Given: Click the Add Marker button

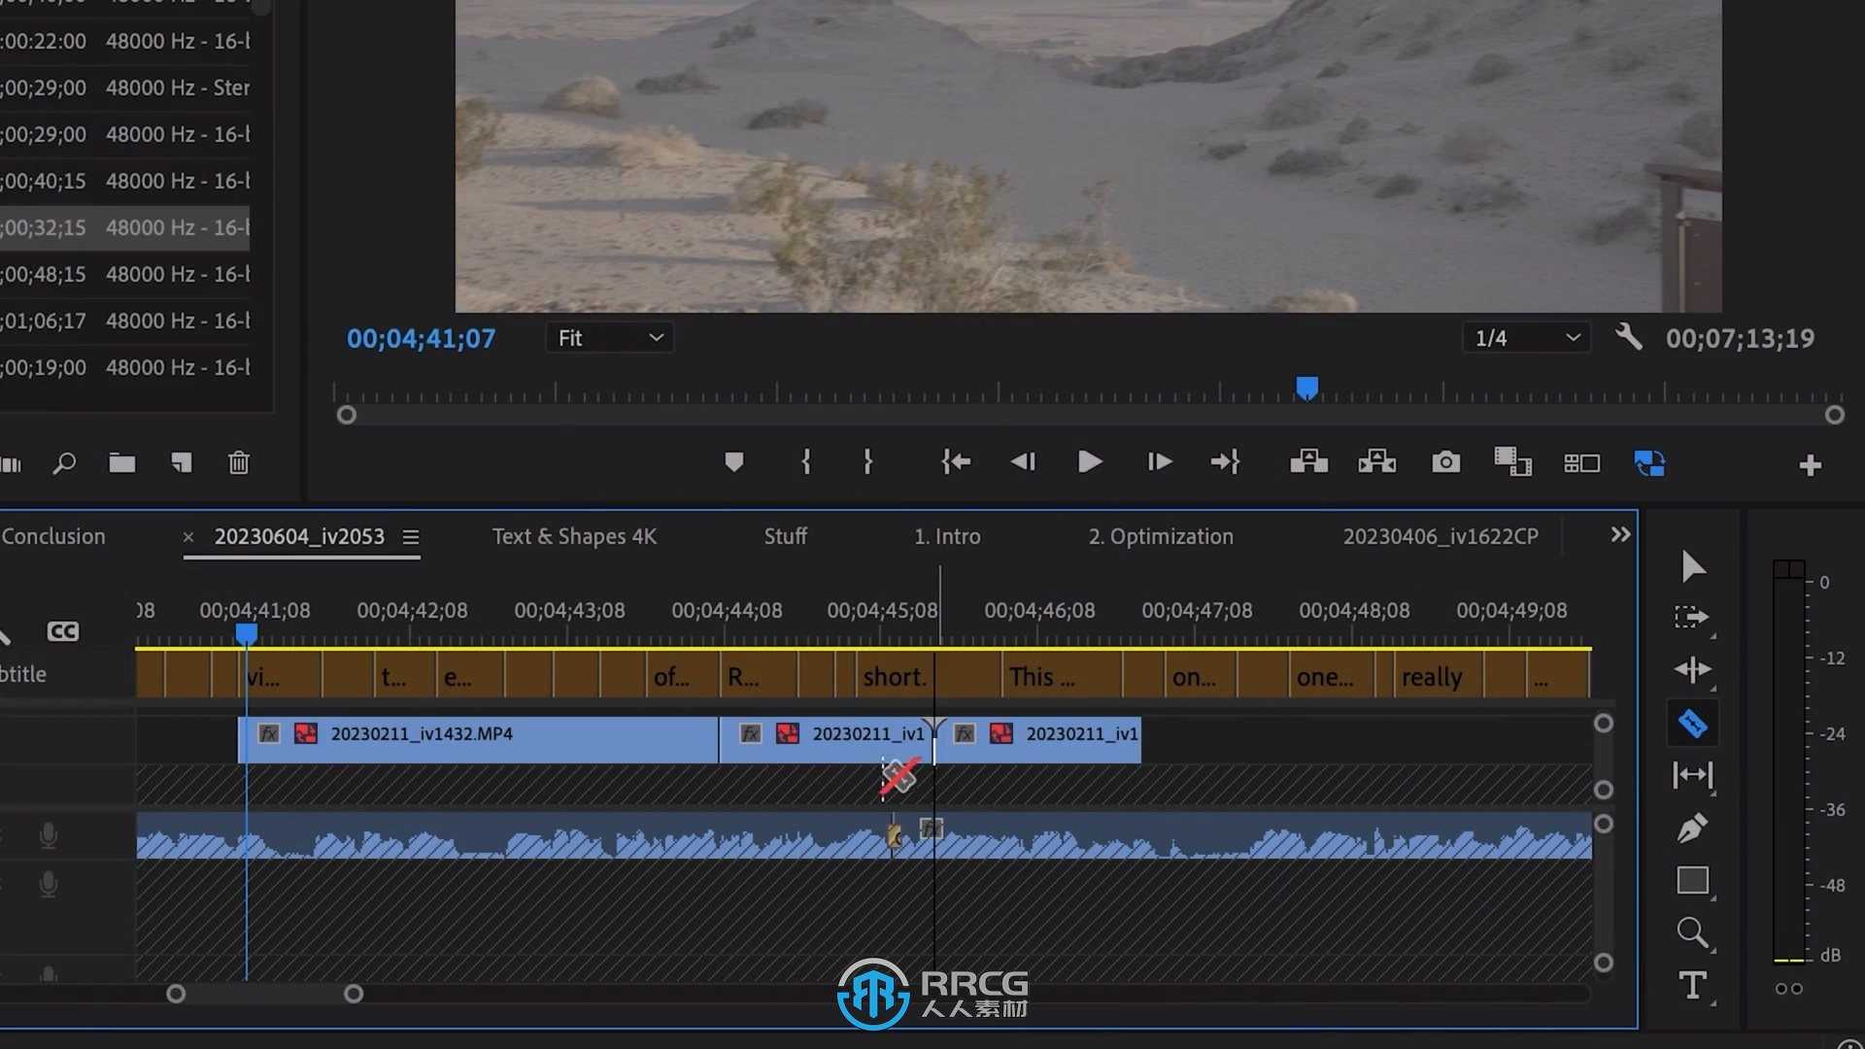Looking at the screenshot, I should (x=734, y=462).
